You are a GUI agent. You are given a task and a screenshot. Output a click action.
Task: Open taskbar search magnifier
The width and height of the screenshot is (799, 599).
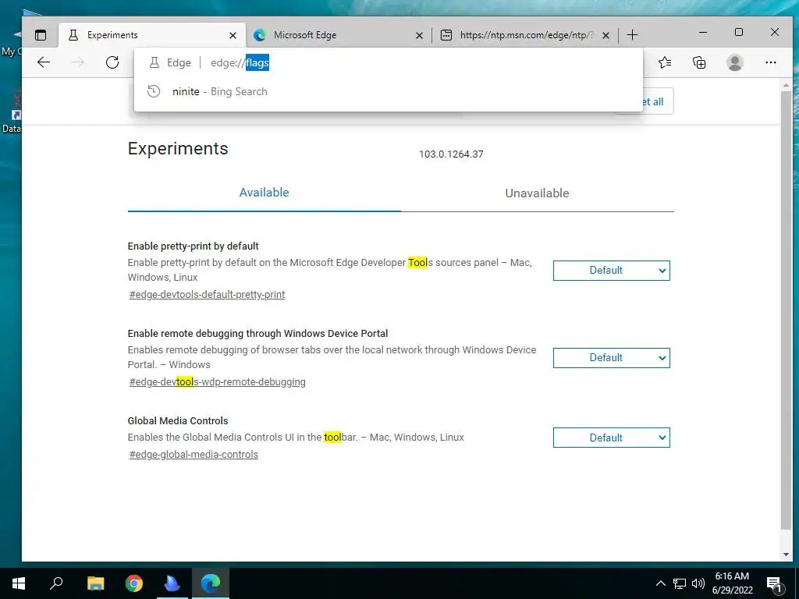pos(56,583)
